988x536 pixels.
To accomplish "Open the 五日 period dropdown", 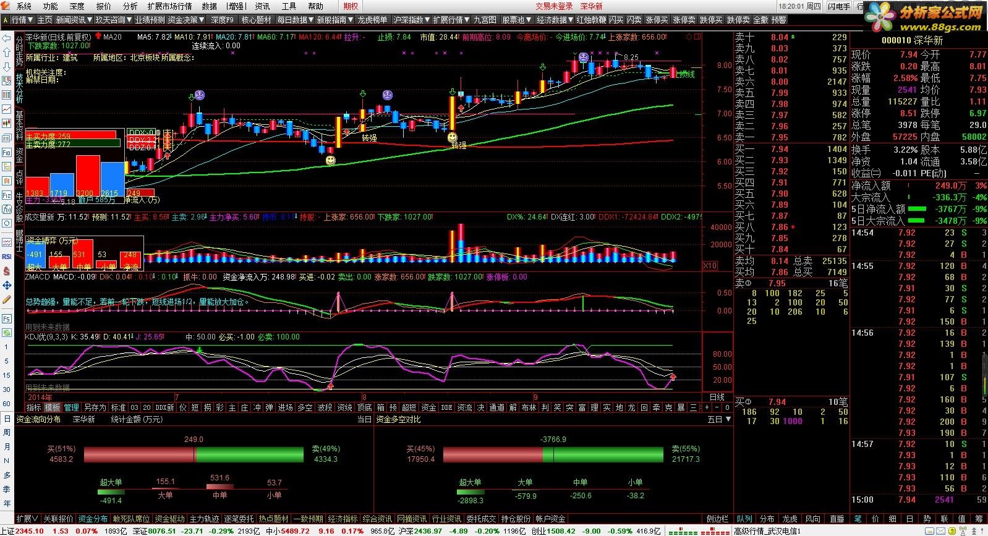I will [x=719, y=419].
